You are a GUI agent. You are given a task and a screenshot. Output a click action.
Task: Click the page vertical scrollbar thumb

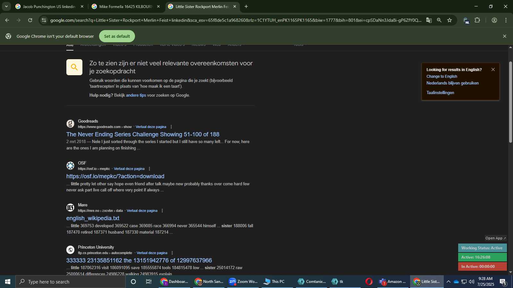pyautogui.click(x=510, y=102)
